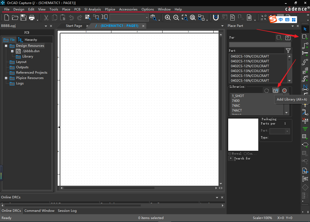Screen dimensions: 310x222
Task: Click the zoom out magnifier
Action: pos(176,17)
